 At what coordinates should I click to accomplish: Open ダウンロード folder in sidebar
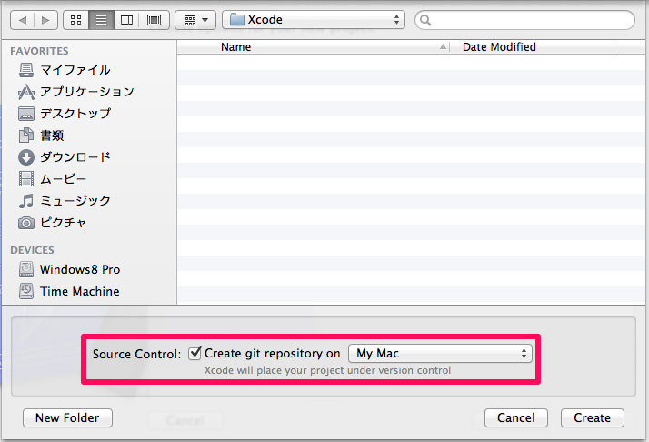pyautogui.click(x=75, y=156)
